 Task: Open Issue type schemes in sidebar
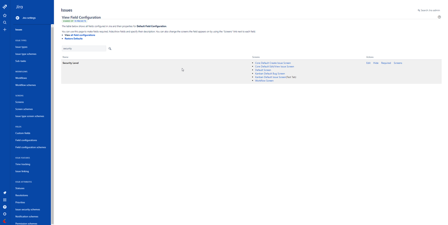coord(26,54)
